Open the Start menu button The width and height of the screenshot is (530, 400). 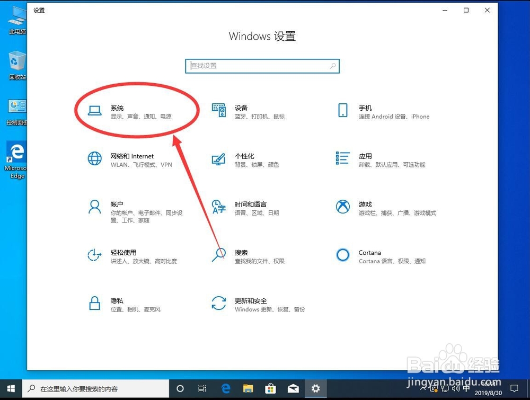[x=11, y=388]
